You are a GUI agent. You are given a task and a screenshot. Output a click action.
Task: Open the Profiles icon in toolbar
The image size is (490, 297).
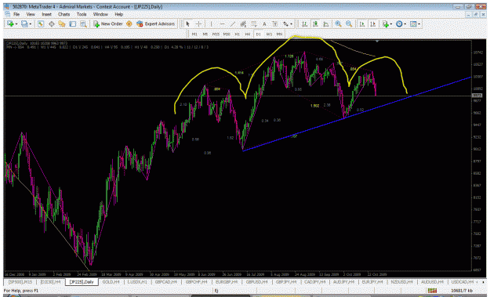tap(24, 24)
